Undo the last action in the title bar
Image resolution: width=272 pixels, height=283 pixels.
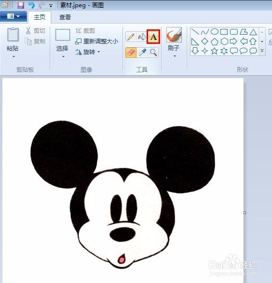(x=31, y=5)
